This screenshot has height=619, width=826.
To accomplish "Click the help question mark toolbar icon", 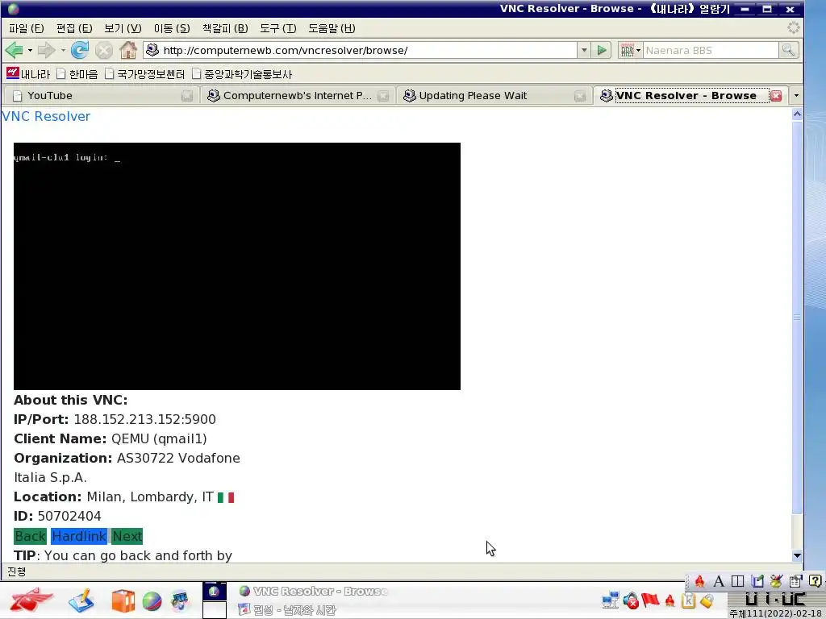I will (815, 581).
